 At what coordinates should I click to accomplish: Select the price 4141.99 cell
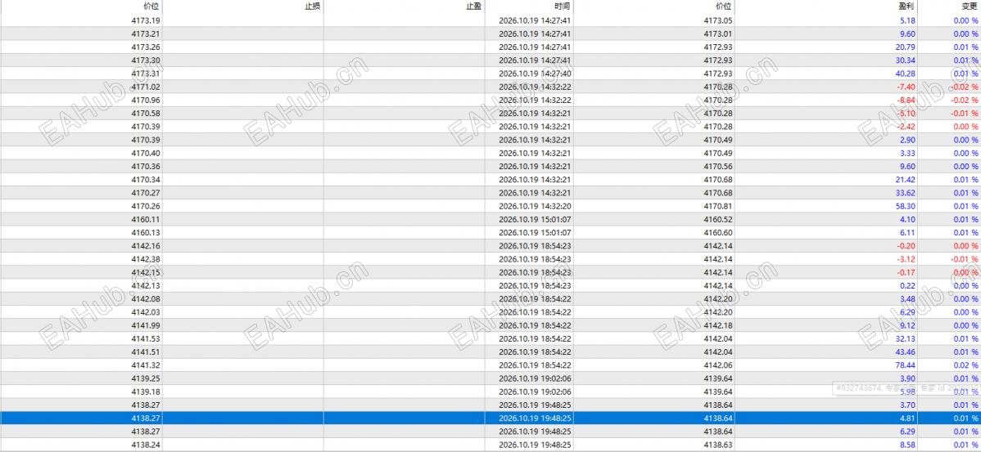(145, 325)
